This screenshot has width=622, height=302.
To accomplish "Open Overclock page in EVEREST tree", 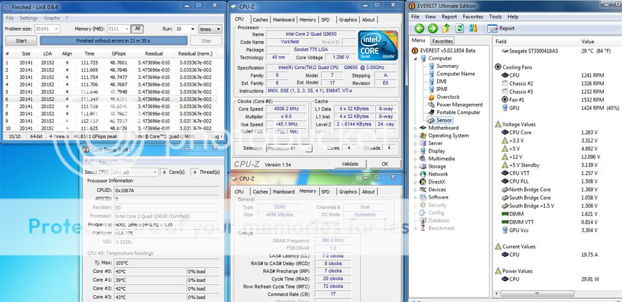I will tap(448, 97).
